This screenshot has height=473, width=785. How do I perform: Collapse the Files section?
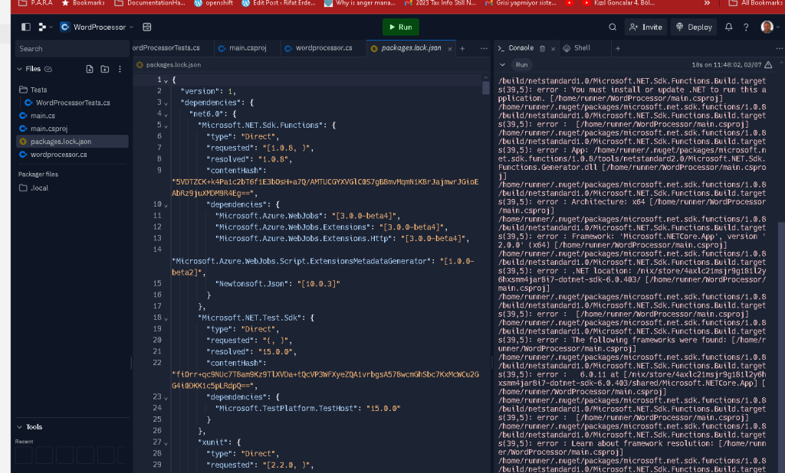[x=19, y=69]
